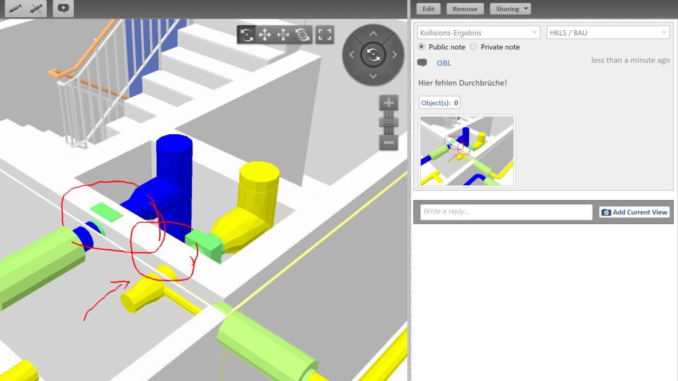This screenshot has width=678, height=381.
Task: Click the Edit button
Action: 428,9
